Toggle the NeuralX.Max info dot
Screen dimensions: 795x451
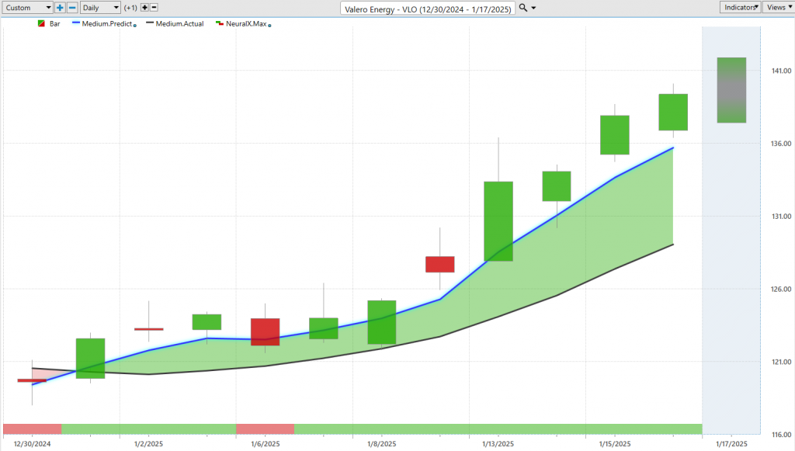[x=269, y=26]
